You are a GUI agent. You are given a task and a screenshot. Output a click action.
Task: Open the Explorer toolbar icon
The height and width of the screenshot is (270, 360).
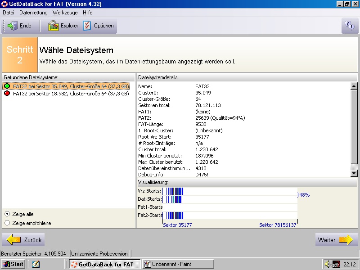click(54, 26)
